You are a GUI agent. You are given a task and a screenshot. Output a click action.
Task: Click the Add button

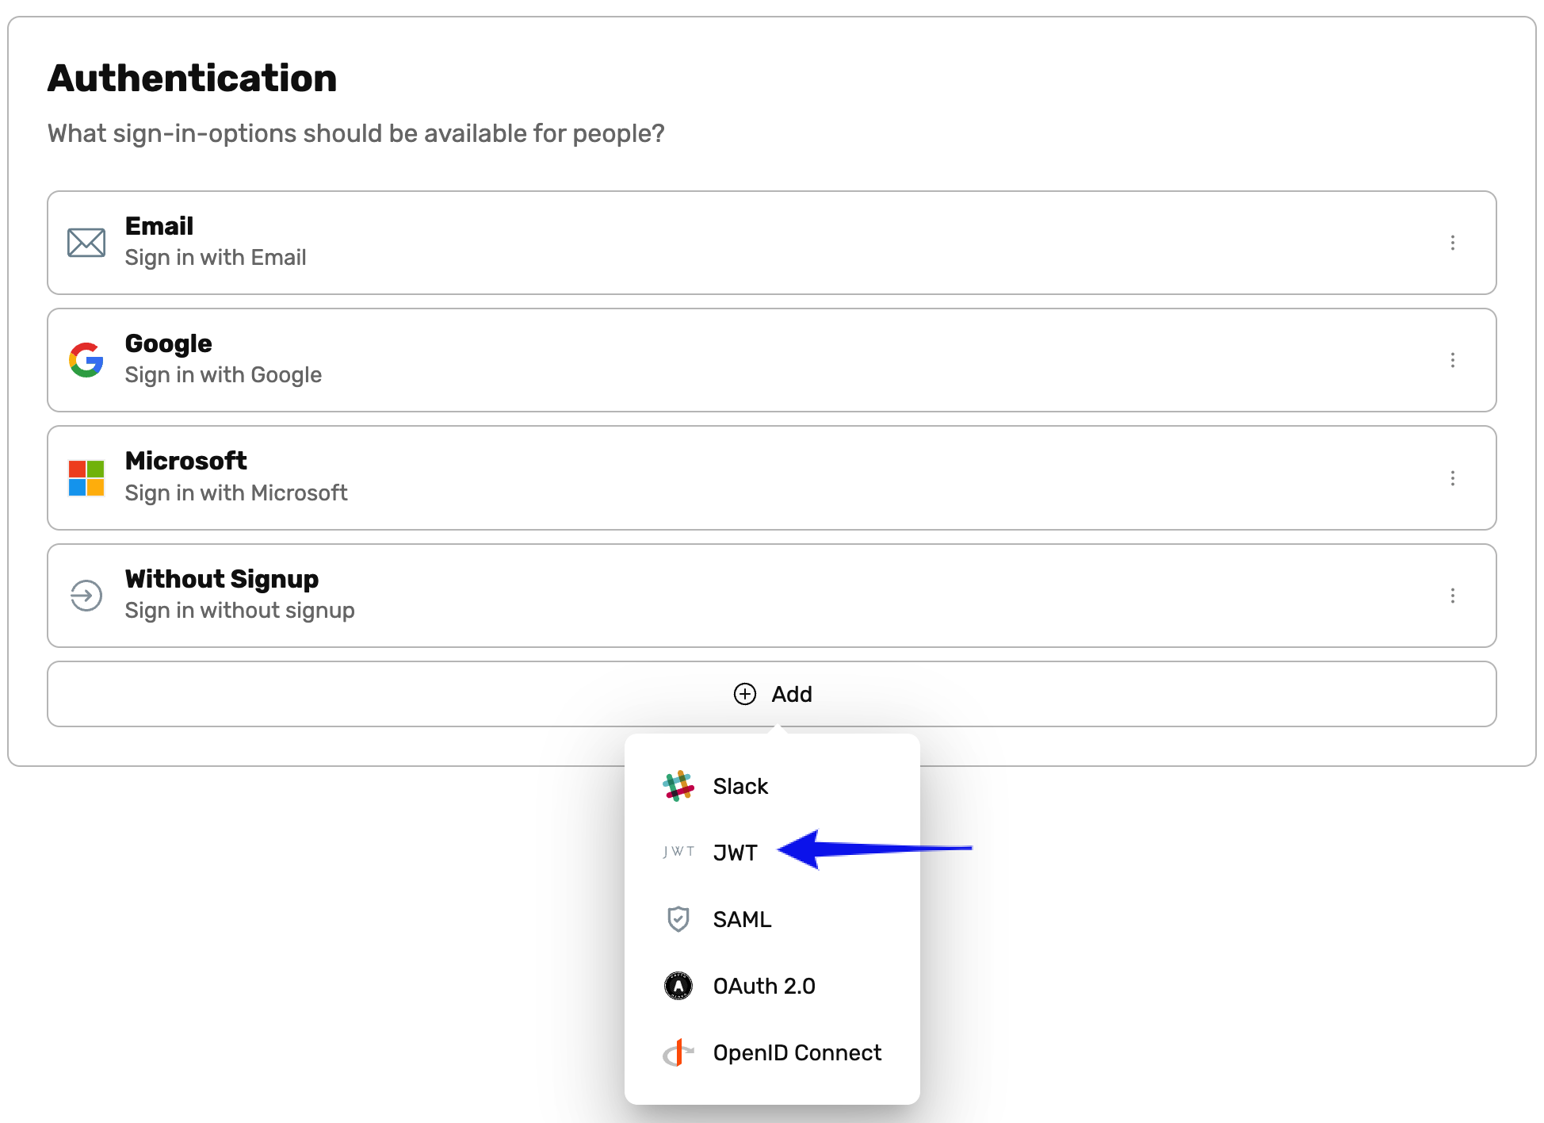click(772, 694)
